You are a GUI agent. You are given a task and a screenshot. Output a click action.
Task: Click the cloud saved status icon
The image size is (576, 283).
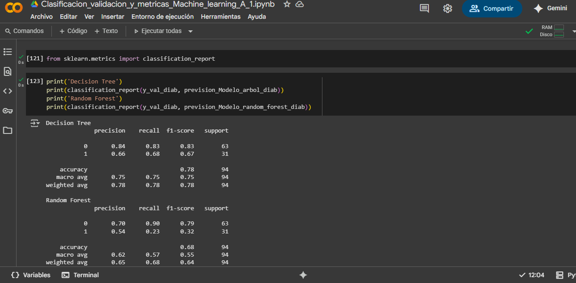pos(300,4)
